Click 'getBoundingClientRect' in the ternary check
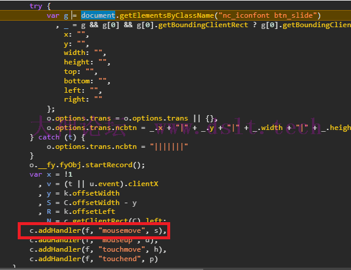This screenshot has height=270, width=351. tap(203, 25)
